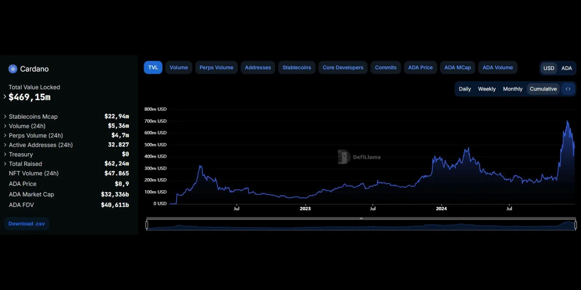This screenshot has width=581, height=290.
Task: Click the Cardano logo icon
Action: (13, 69)
